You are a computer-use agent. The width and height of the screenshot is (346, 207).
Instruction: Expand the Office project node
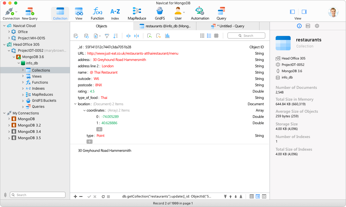click(9, 32)
